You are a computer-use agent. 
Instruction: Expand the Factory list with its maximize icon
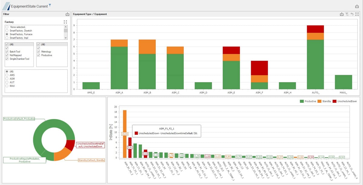pyautogui.click(x=65, y=21)
